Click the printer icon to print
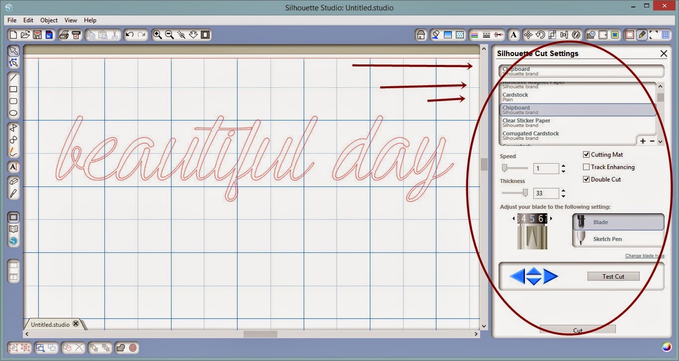The width and height of the screenshot is (679, 361). click(x=64, y=35)
